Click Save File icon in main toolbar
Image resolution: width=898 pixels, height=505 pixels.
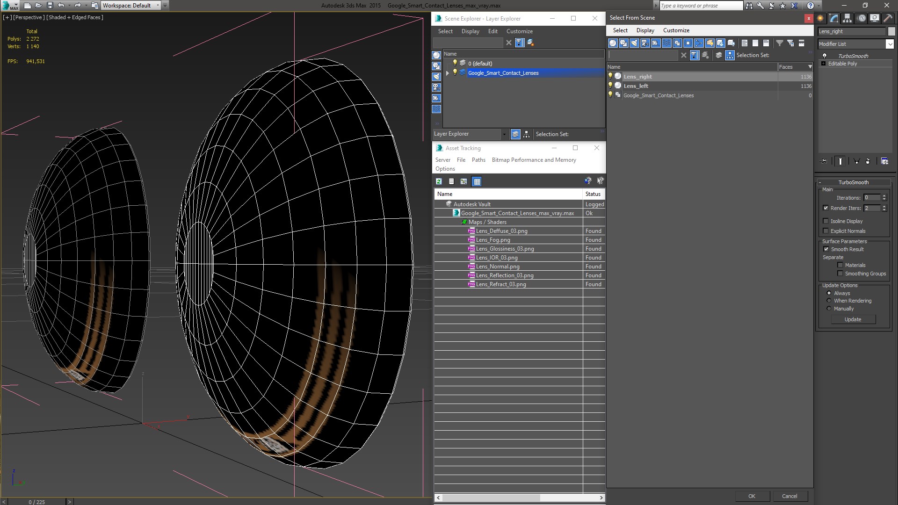pyautogui.click(x=50, y=6)
